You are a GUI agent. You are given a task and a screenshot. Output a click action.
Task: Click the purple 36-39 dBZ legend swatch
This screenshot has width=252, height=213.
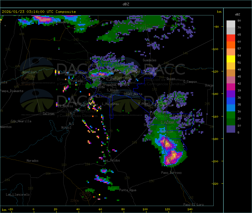point(231,94)
